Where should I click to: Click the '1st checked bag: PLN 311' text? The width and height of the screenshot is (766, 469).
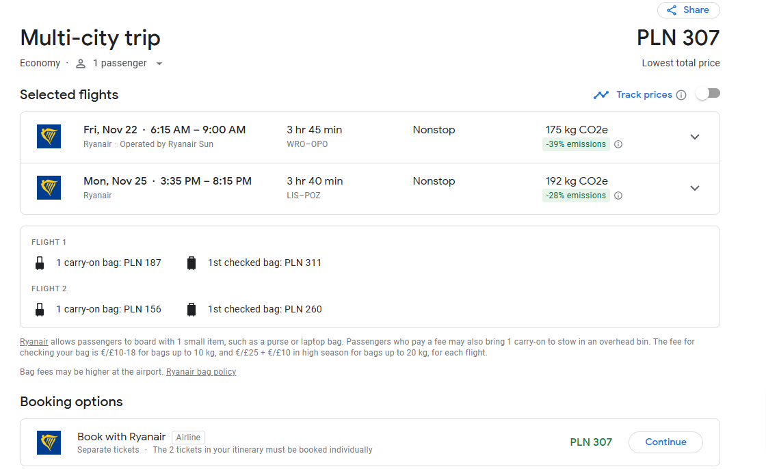point(265,263)
